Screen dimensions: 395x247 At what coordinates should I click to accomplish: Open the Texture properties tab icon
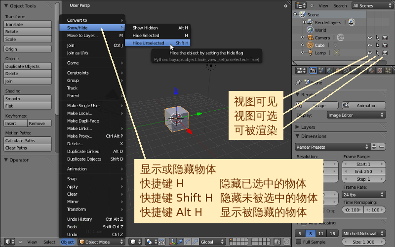point(380,71)
